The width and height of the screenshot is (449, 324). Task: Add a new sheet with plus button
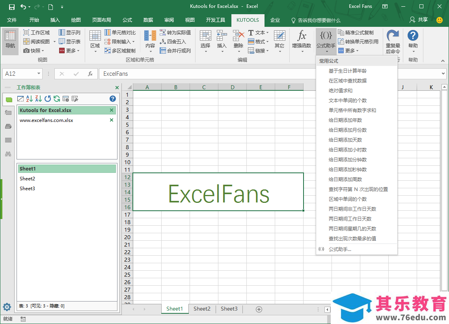click(x=259, y=309)
